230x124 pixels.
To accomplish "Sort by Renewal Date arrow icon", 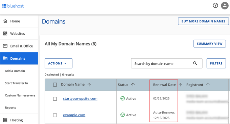I will (x=180, y=85).
